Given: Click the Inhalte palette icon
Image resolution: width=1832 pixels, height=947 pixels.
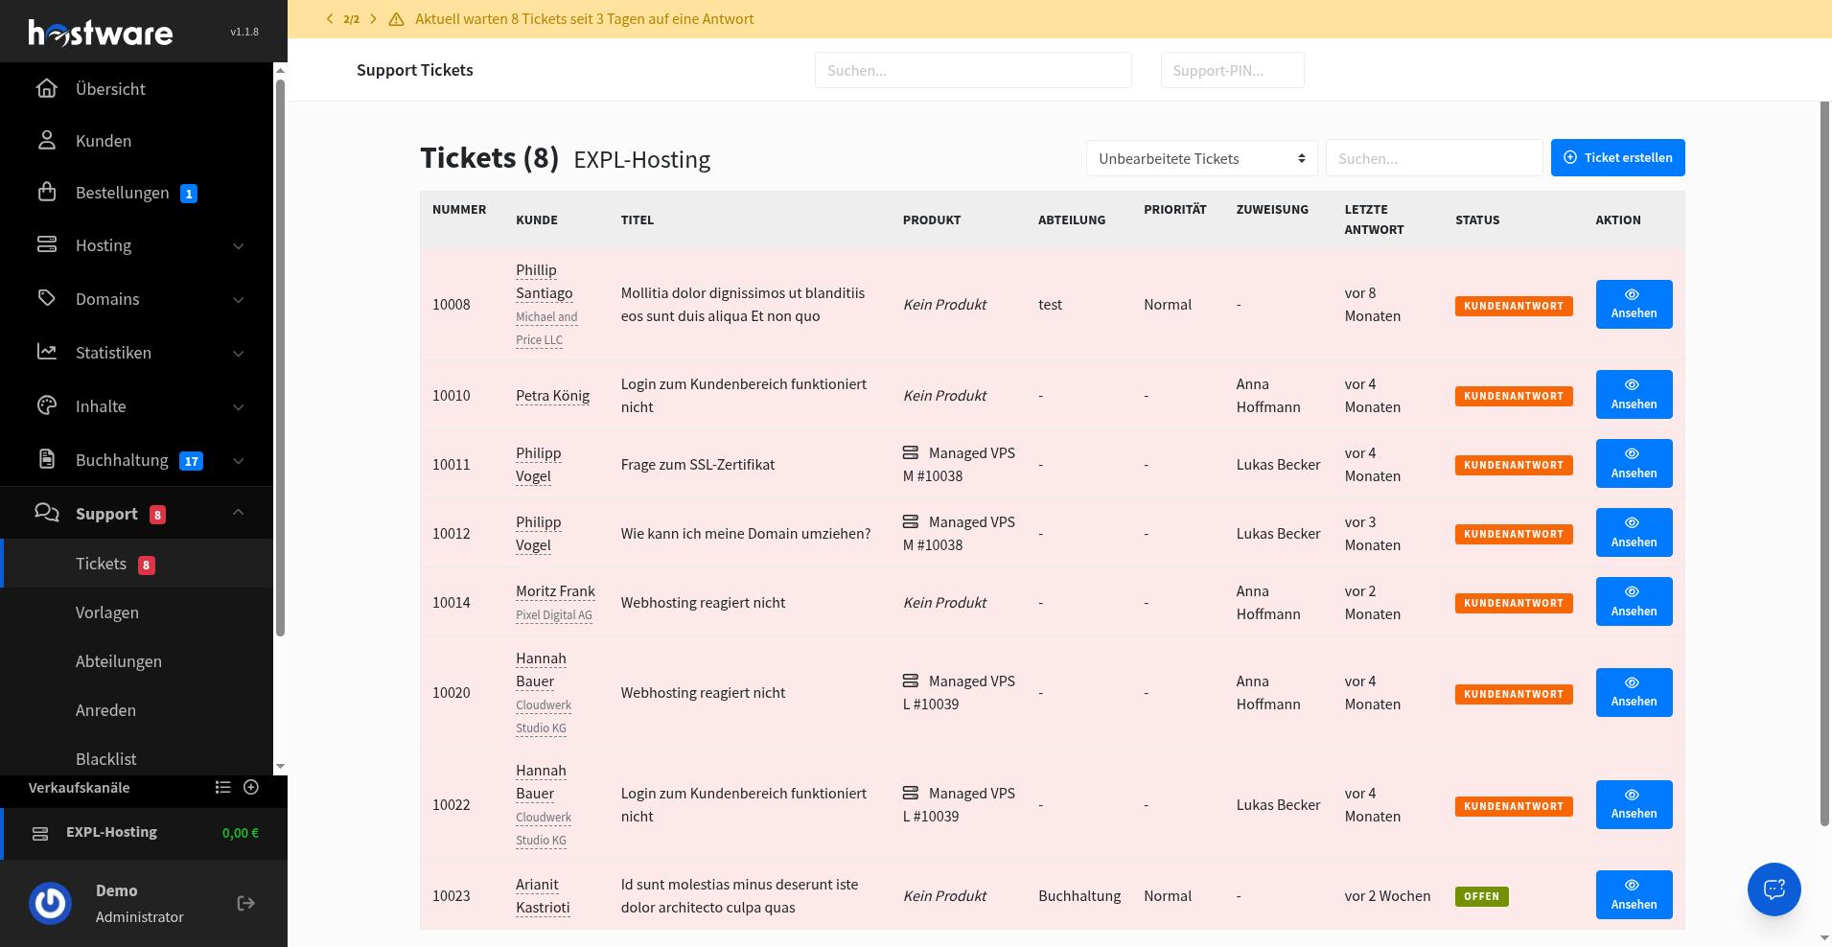Looking at the screenshot, I should pyautogui.click(x=46, y=405).
